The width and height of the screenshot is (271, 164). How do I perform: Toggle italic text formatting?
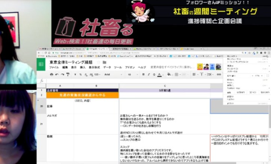148,75
